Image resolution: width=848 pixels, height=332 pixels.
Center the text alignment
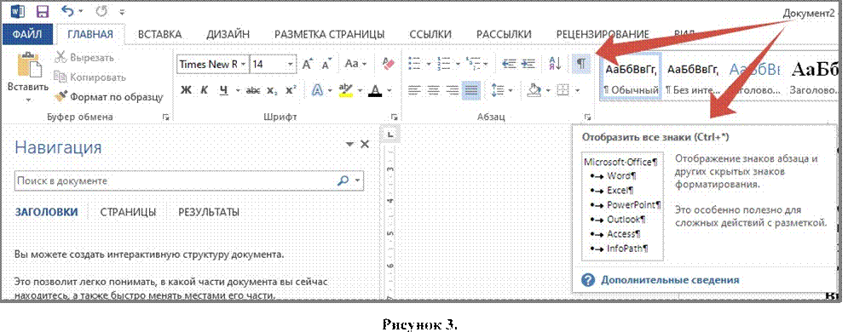[x=433, y=90]
